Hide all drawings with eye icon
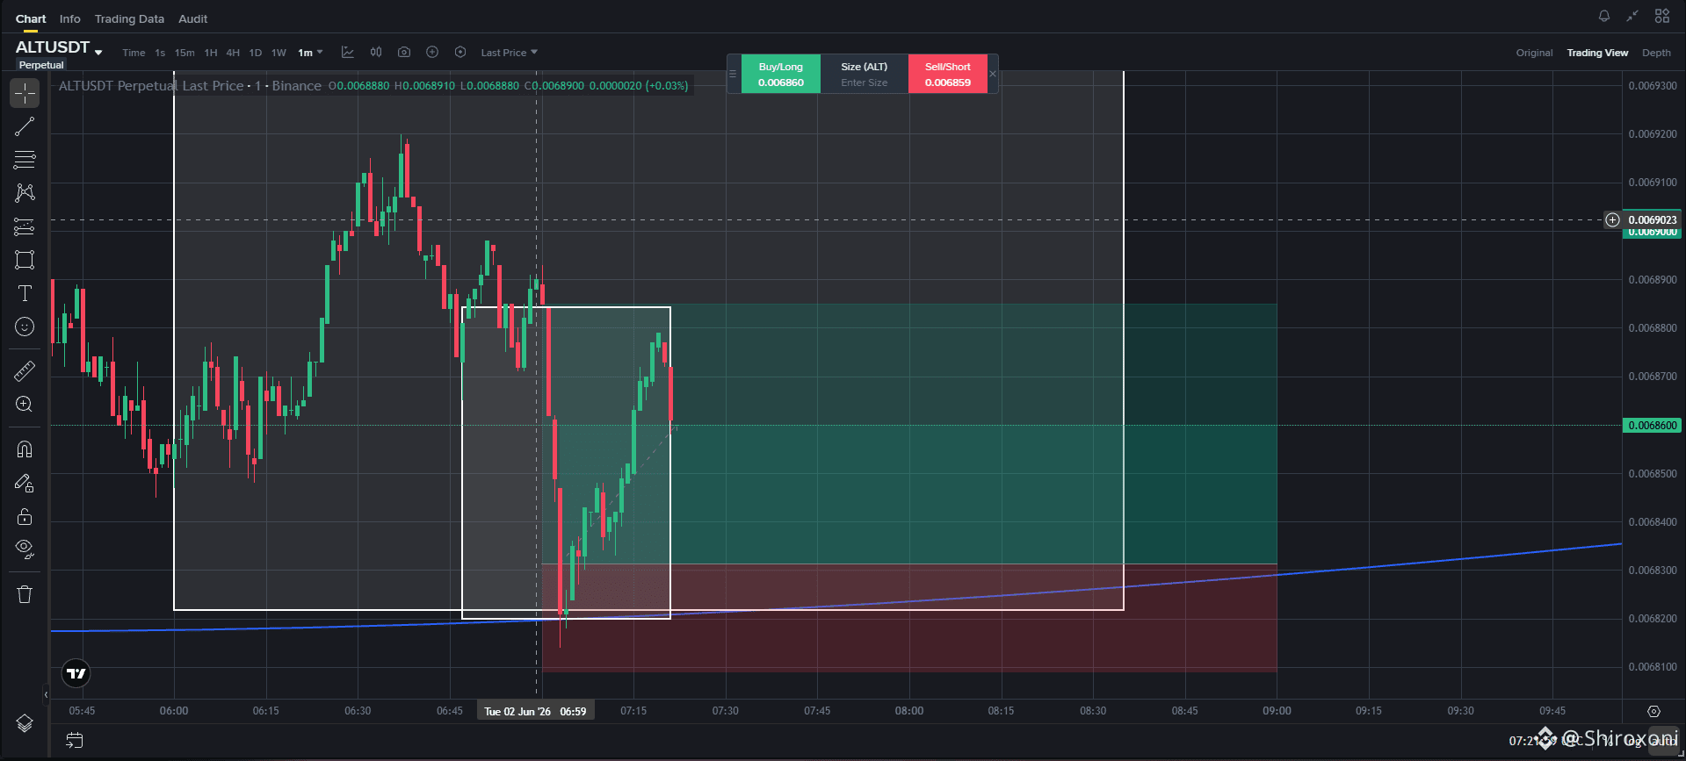Screen dimensions: 1686x761 (x=25, y=549)
